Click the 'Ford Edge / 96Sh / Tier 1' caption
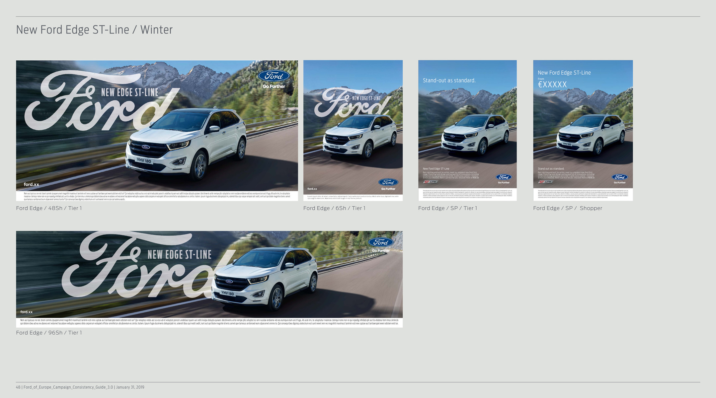 [49, 333]
